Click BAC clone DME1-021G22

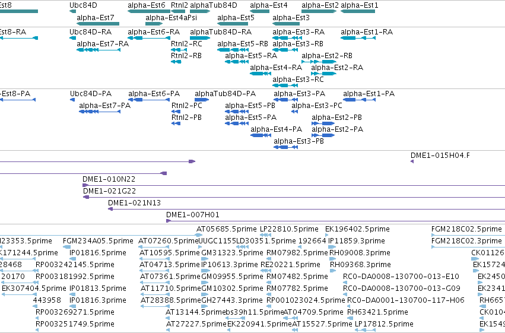click(x=110, y=191)
